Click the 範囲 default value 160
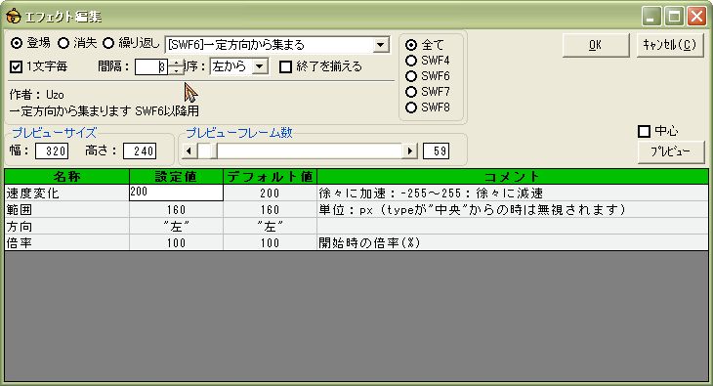 pyautogui.click(x=270, y=210)
